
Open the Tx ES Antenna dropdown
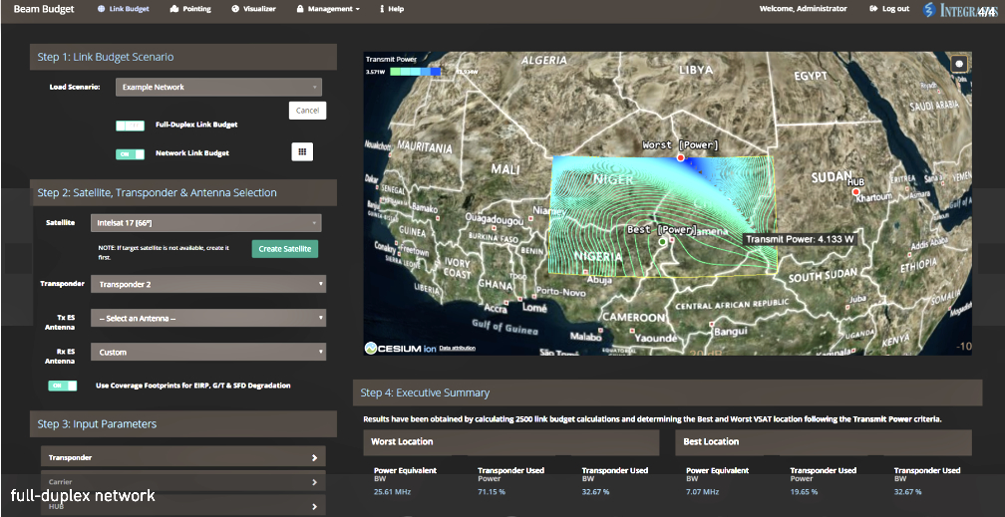pos(207,319)
